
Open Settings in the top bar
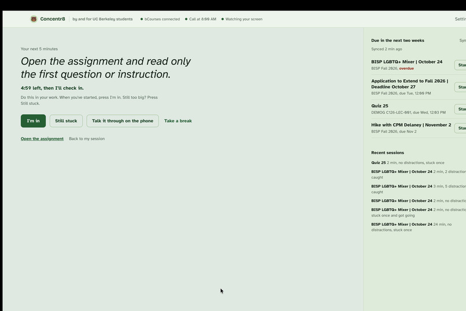[460, 19]
